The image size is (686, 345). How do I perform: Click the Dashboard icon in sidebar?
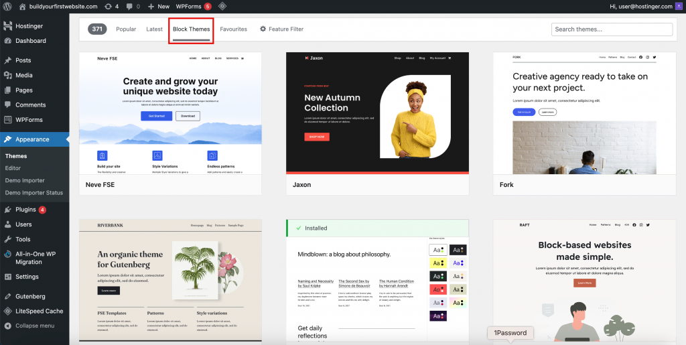pos(7,41)
